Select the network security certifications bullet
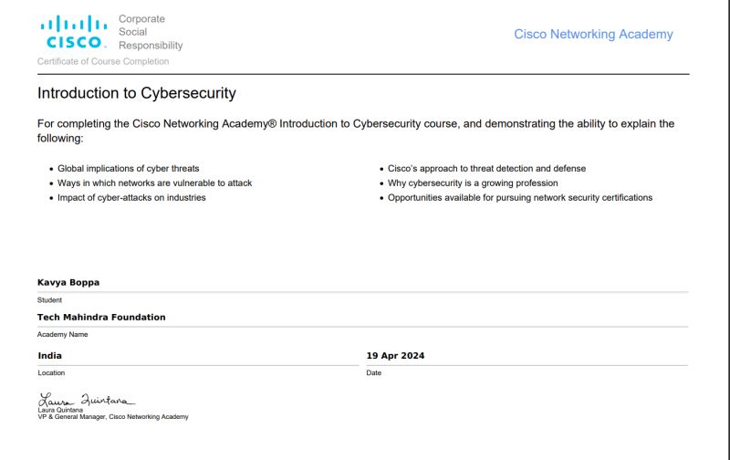Image resolution: width=730 pixels, height=460 pixels. tap(520, 197)
